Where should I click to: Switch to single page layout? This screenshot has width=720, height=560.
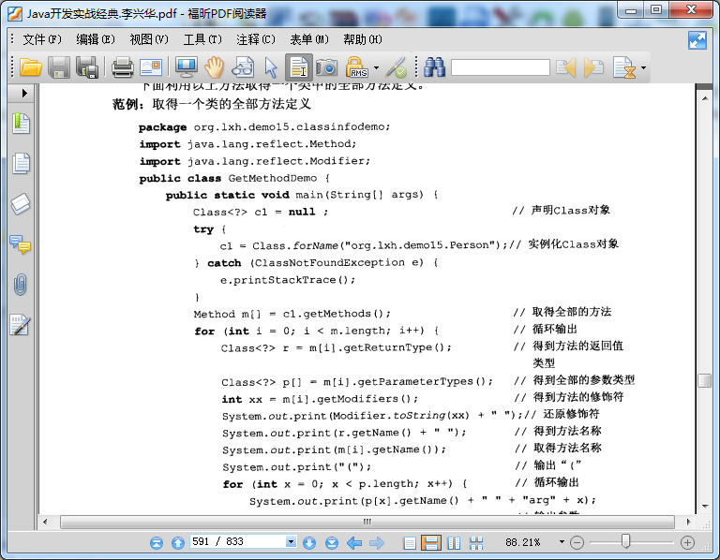pos(410,543)
